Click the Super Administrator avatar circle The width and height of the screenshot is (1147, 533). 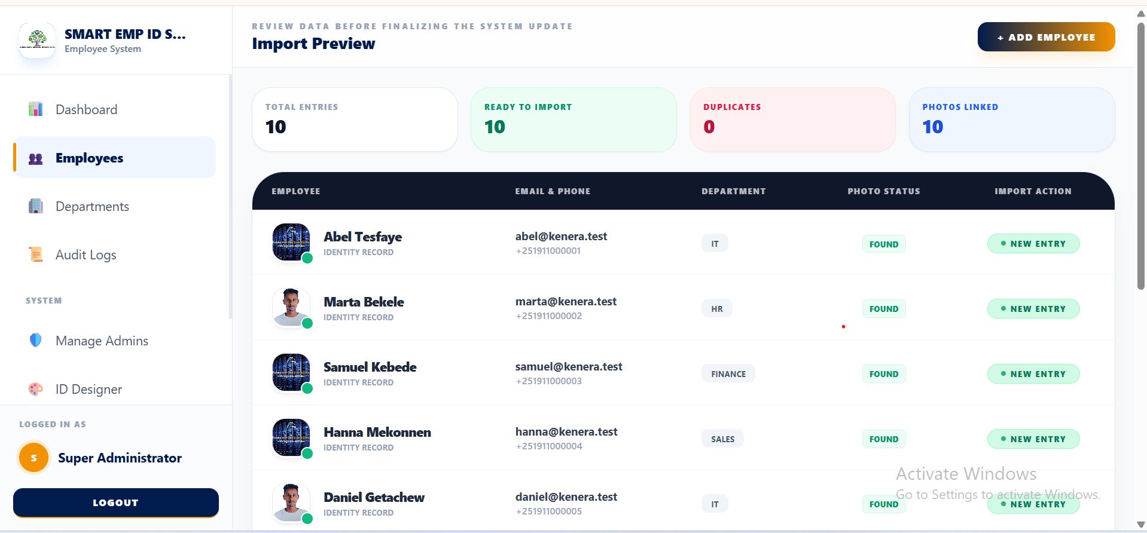coord(33,458)
